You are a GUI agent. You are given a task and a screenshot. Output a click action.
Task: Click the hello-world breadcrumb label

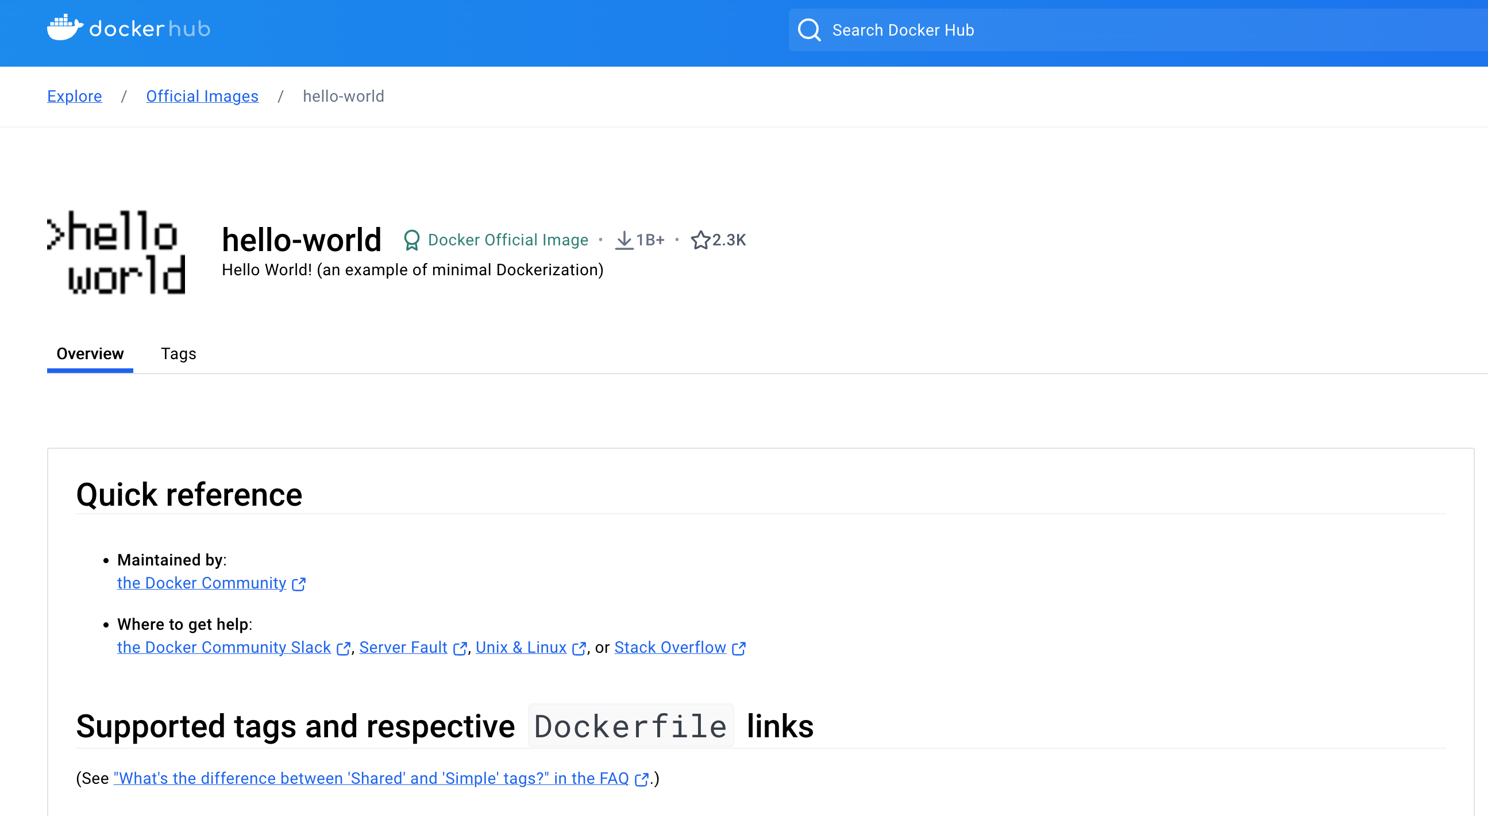pyautogui.click(x=343, y=96)
